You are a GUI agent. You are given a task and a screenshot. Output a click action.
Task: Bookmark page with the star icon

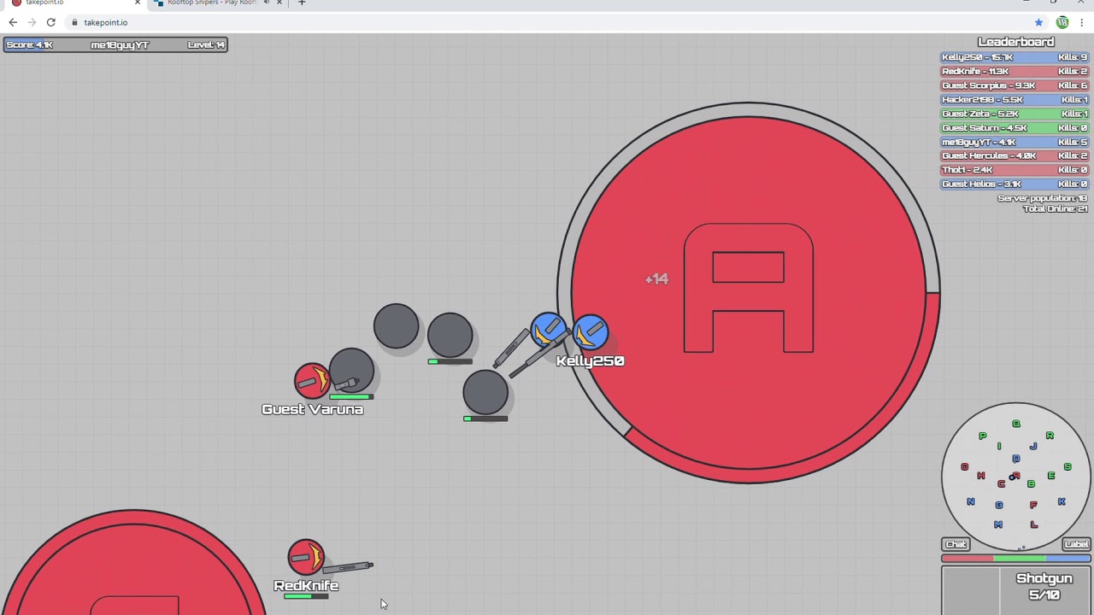[x=1038, y=22]
